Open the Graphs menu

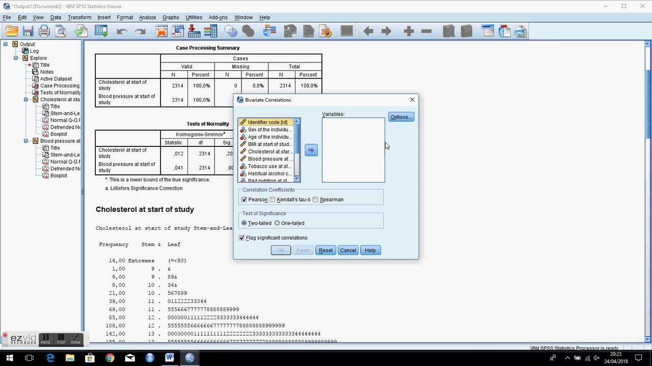tap(171, 17)
